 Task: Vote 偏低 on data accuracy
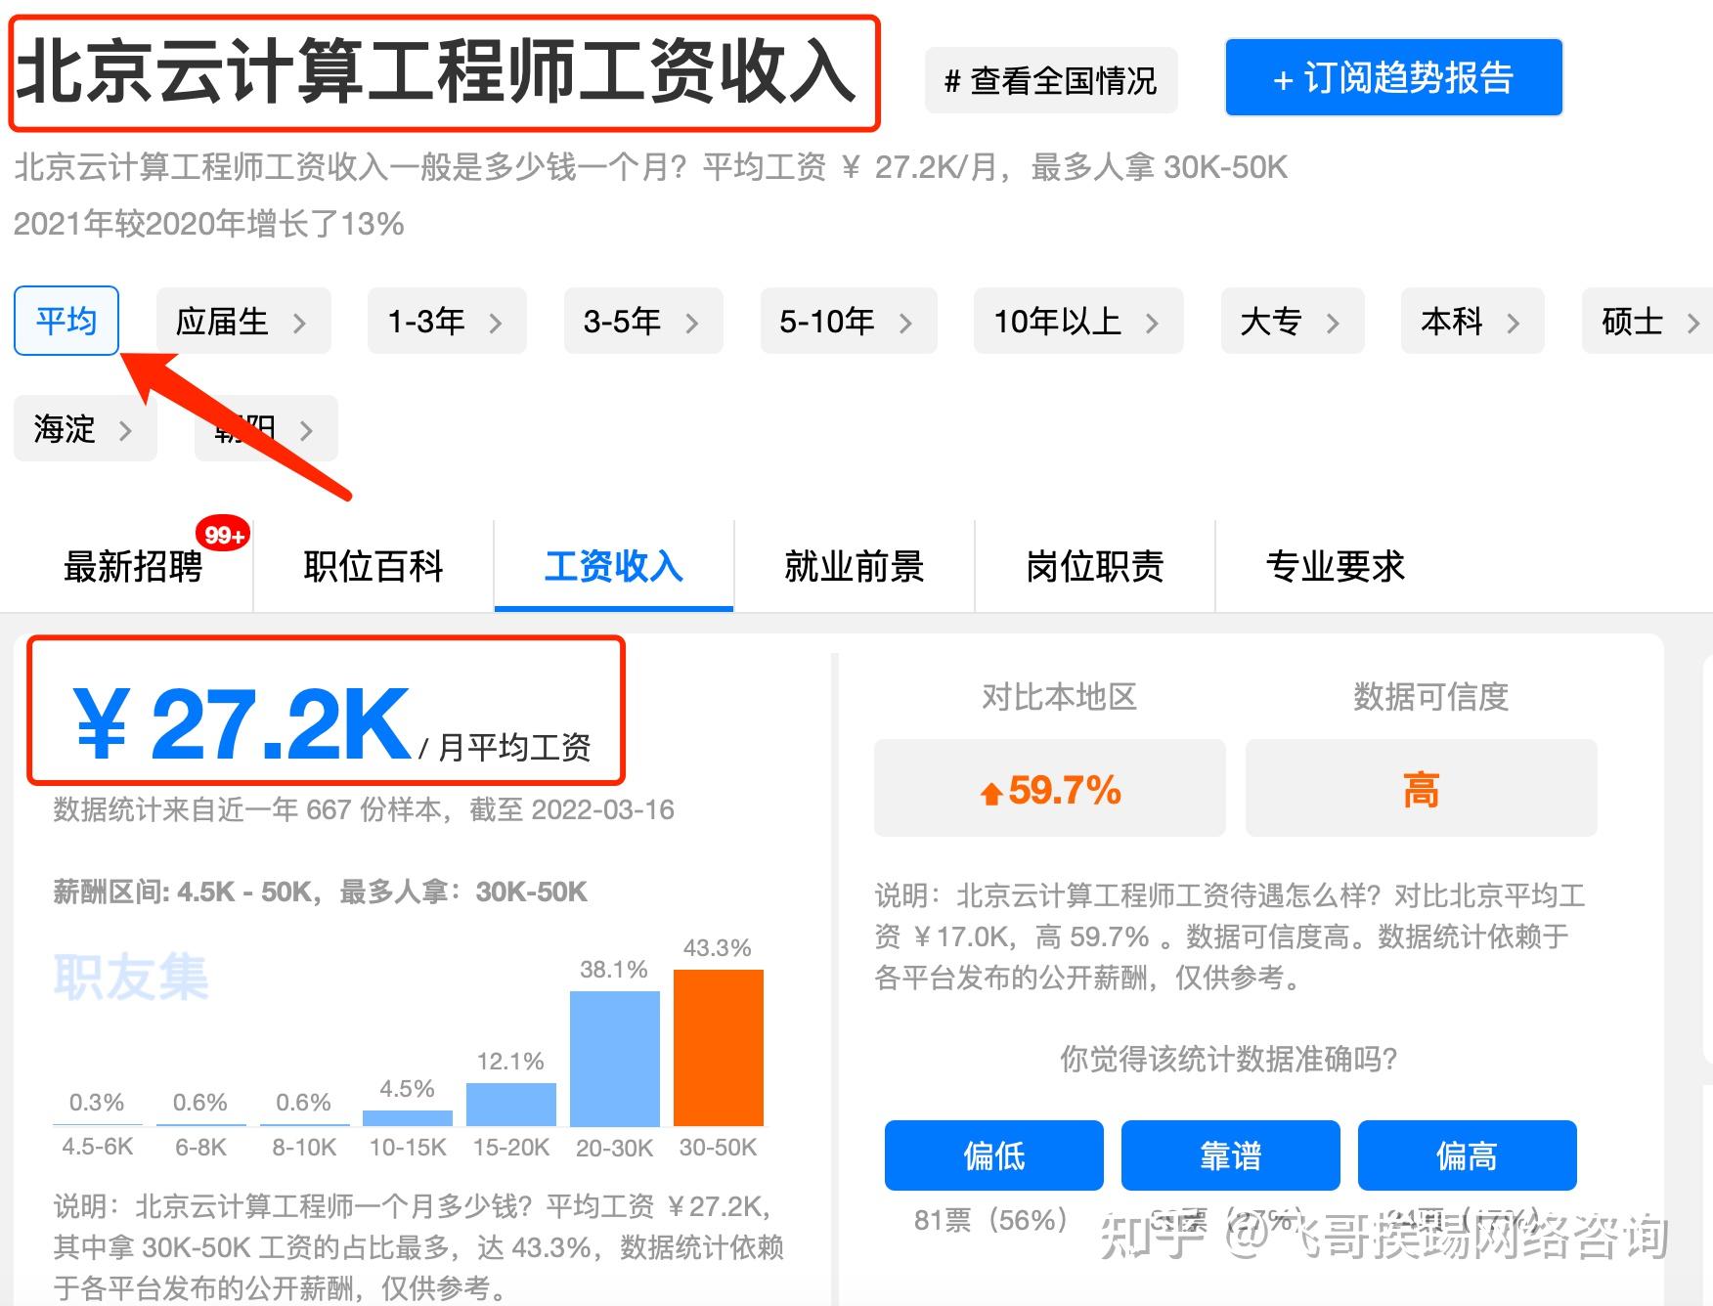pyautogui.click(x=994, y=1155)
